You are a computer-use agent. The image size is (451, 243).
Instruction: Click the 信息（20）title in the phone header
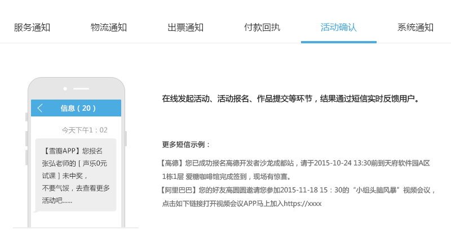point(78,108)
